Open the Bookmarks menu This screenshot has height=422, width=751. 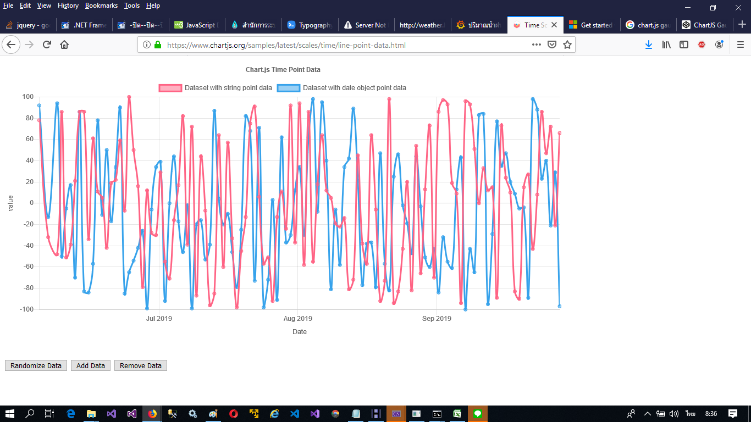[101, 5]
